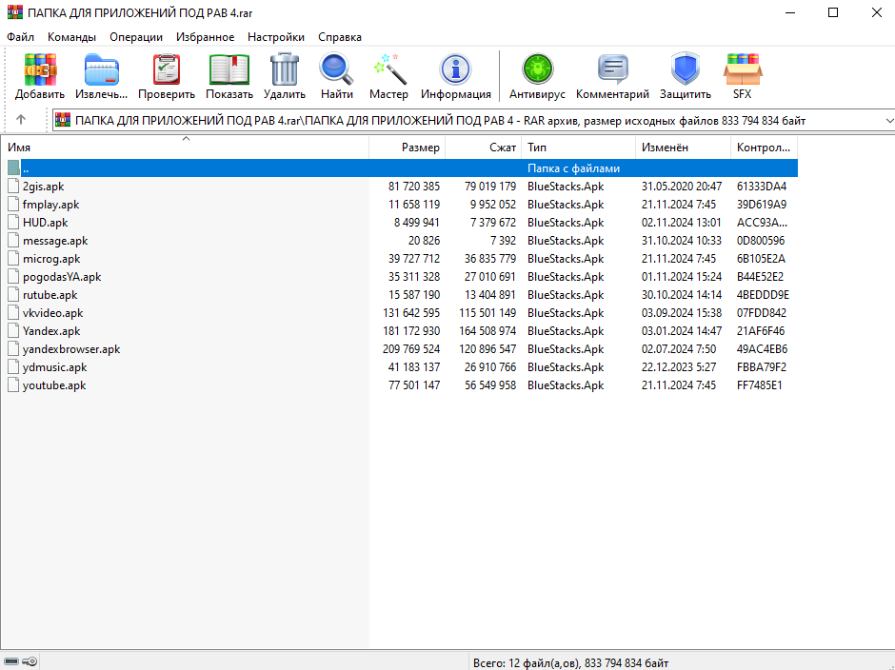Click the packed size 7 392

click(x=503, y=241)
